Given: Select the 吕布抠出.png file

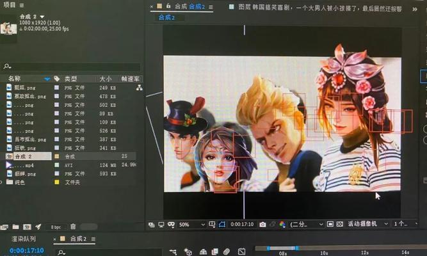Looking at the screenshot, I should click(x=30, y=140).
